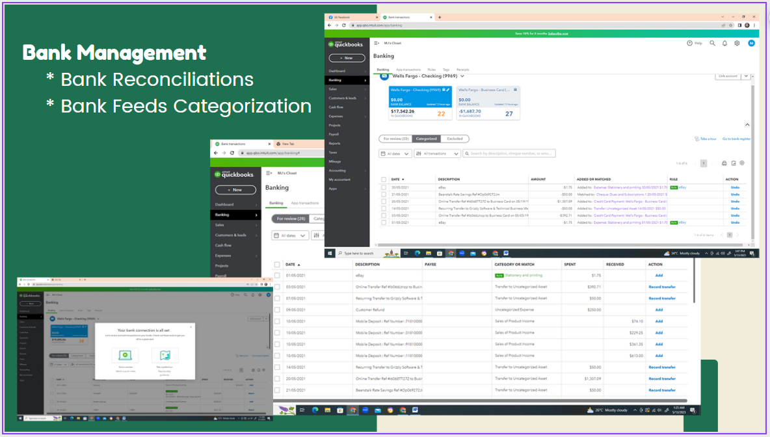This screenshot has height=437, width=770.
Task: Click Record transfer for 03/05/2021 $392.71 row
Action: pos(662,287)
